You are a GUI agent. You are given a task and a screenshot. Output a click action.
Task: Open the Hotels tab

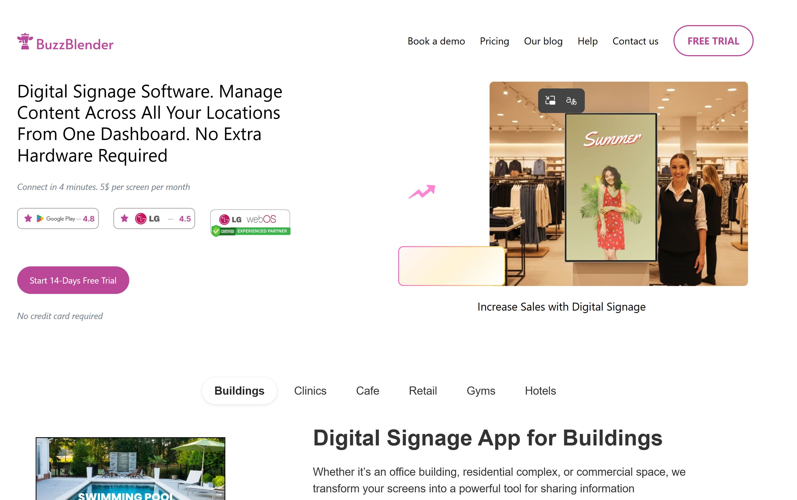(x=540, y=391)
